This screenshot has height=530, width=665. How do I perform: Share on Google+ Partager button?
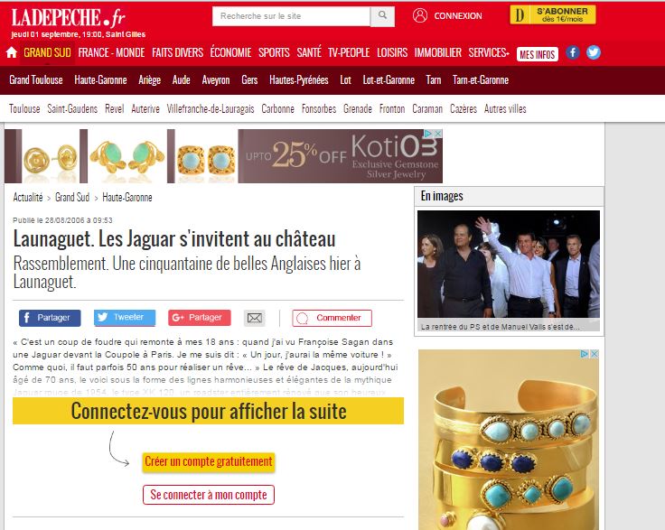click(x=200, y=317)
